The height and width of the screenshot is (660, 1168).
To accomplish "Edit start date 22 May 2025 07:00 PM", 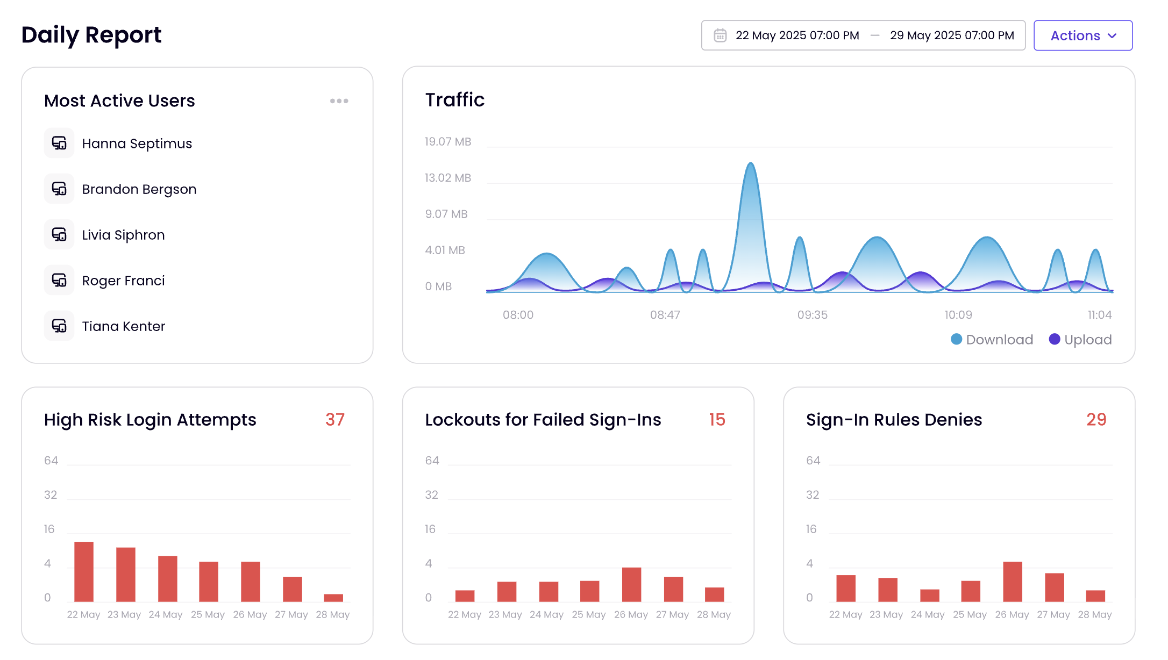I will tap(797, 35).
